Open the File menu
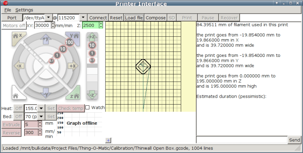303x153 pixels. (8, 10)
